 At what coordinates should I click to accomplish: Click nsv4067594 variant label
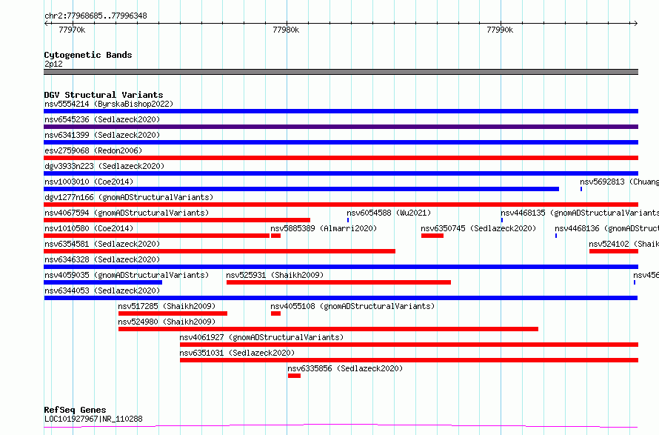[127, 213]
